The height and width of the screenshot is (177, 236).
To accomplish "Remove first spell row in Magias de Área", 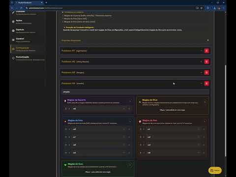I will point(129,129).
